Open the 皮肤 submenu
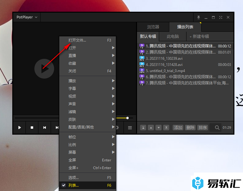This screenshot has height=191, width=243. (88, 119)
